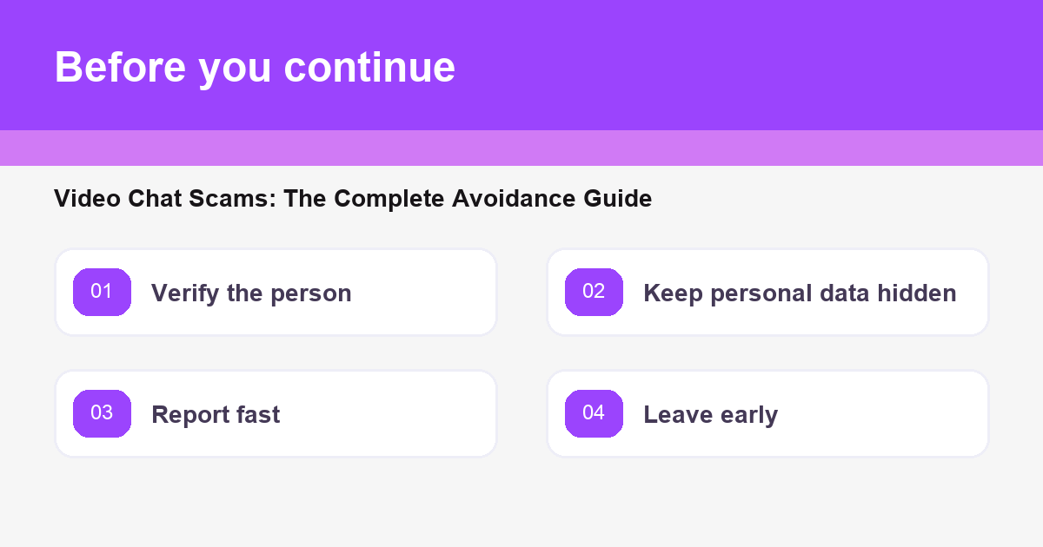This screenshot has width=1043, height=547.
Task: Click the purple 01 number badge
Action: 102,292
